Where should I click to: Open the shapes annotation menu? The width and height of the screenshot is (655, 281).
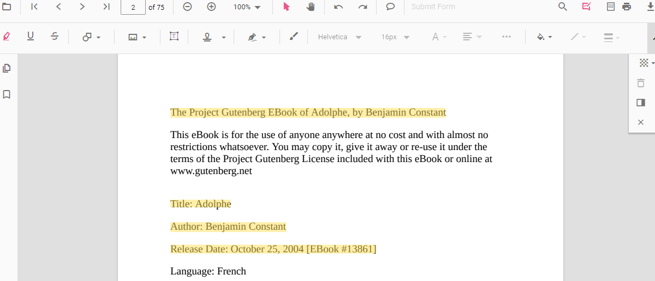pos(91,37)
